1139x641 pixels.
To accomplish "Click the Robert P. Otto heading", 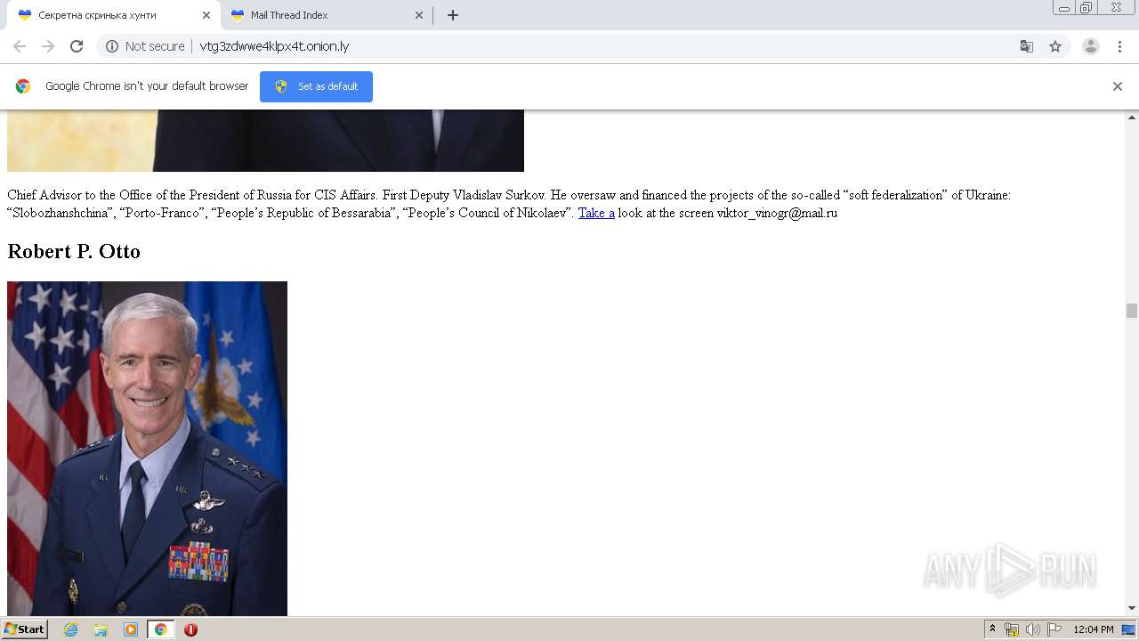I will tap(74, 251).
